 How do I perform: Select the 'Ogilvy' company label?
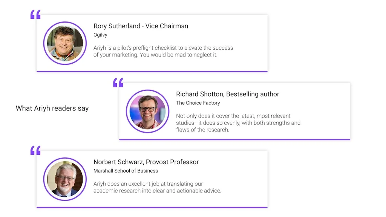click(100, 35)
